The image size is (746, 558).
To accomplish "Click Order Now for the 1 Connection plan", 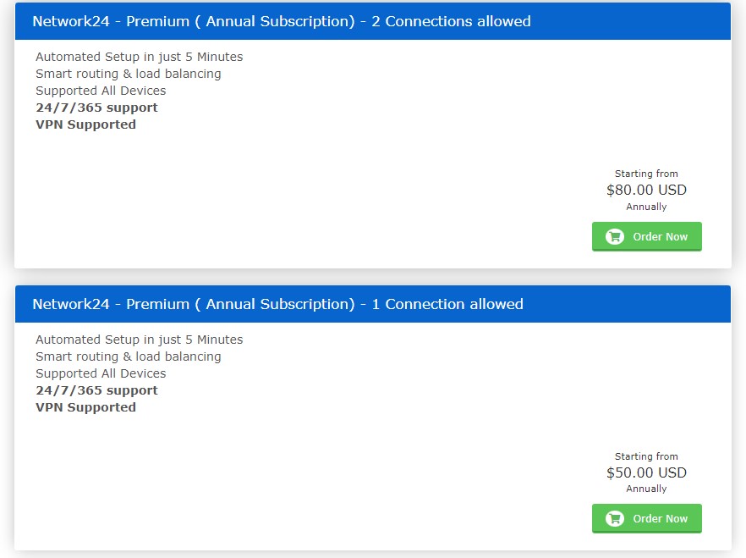I will 647,518.
